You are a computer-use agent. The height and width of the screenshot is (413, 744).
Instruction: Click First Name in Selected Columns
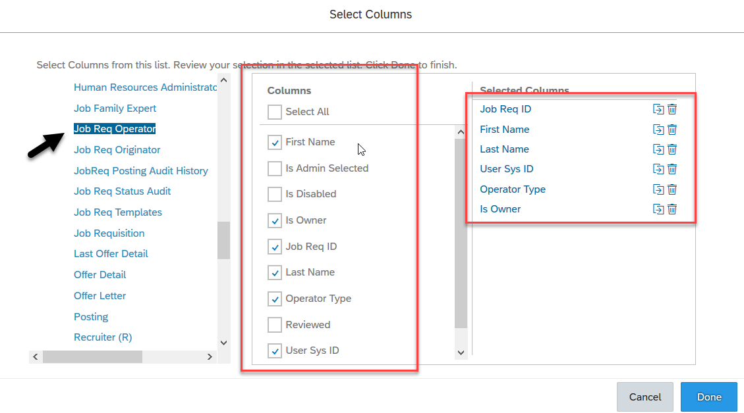(504, 130)
